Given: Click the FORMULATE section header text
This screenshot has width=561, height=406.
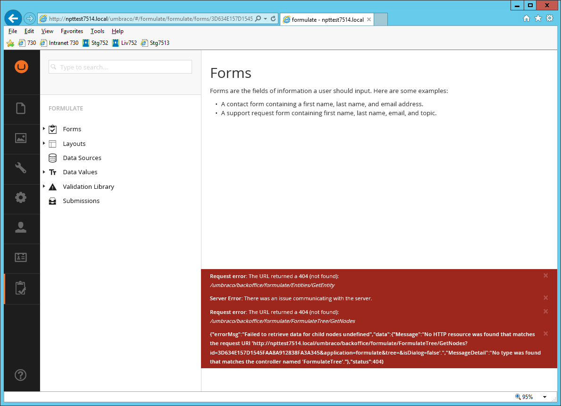Looking at the screenshot, I should point(66,108).
